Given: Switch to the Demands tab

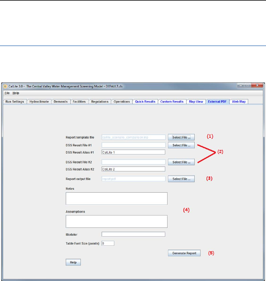Looking at the screenshot, I should (x=60, y=101).
